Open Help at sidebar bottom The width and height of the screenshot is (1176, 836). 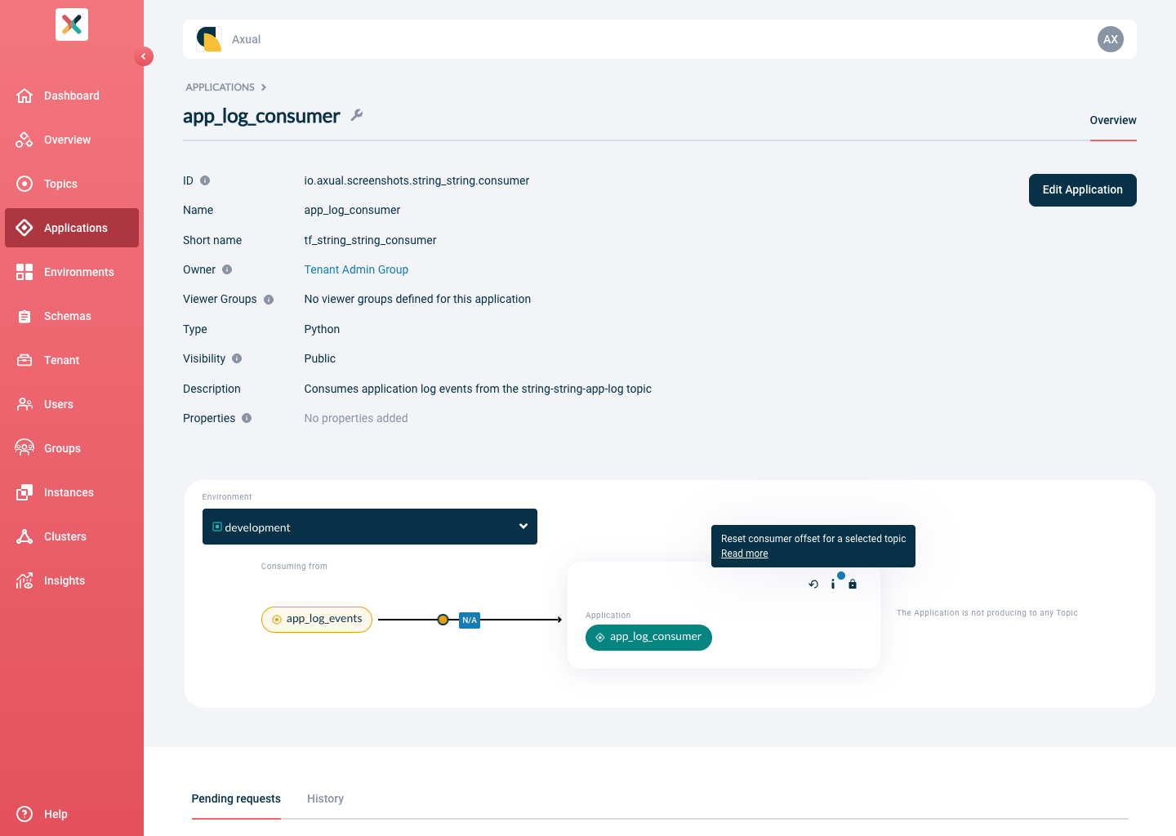coord(72,814)
